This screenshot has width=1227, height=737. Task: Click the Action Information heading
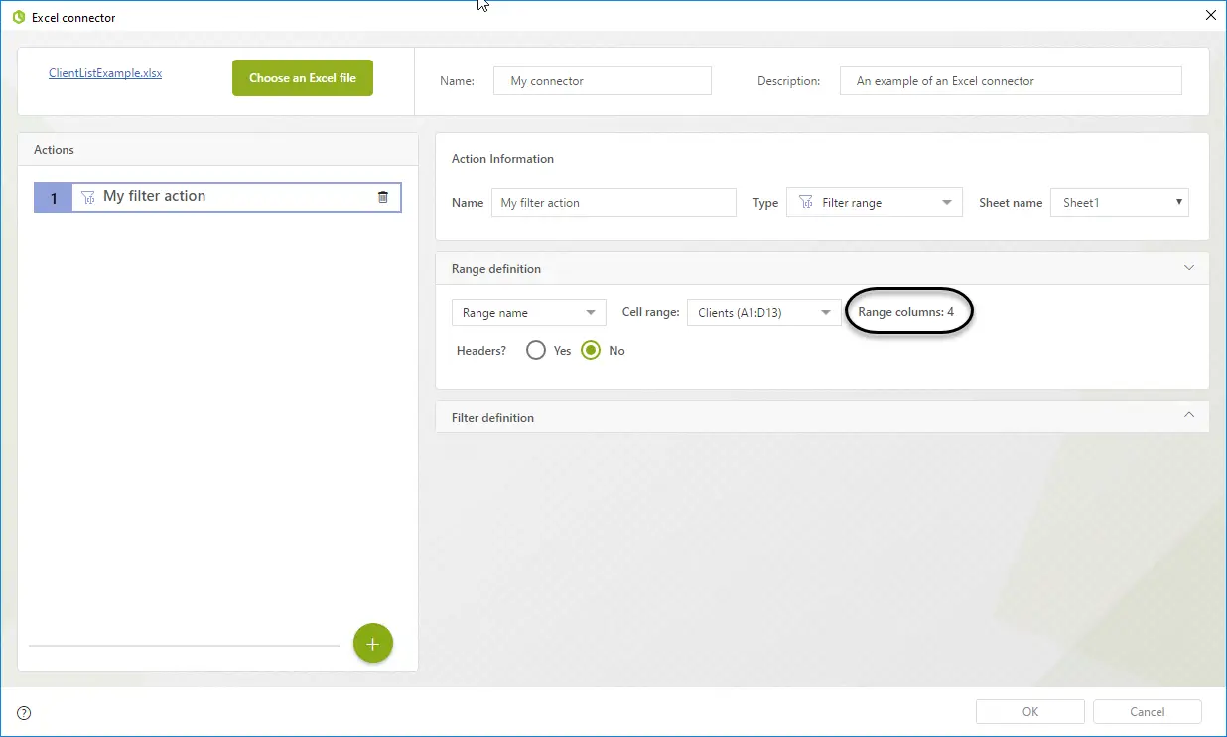pos(502,159)
